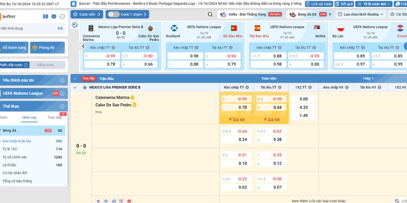This screenshot has width=407, height=203.
Task: Switch to Sớm tab
Action: click(x=4, y=117)
